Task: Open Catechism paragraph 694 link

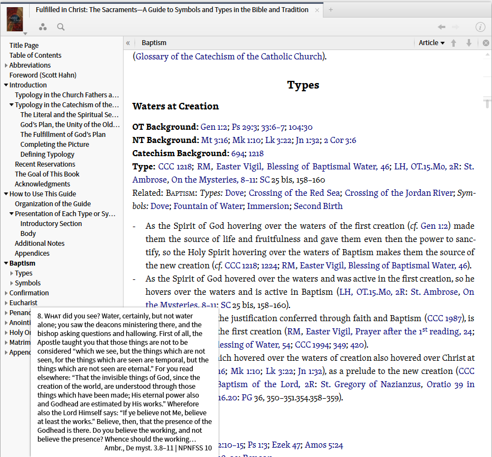Action: coord(238,153)
